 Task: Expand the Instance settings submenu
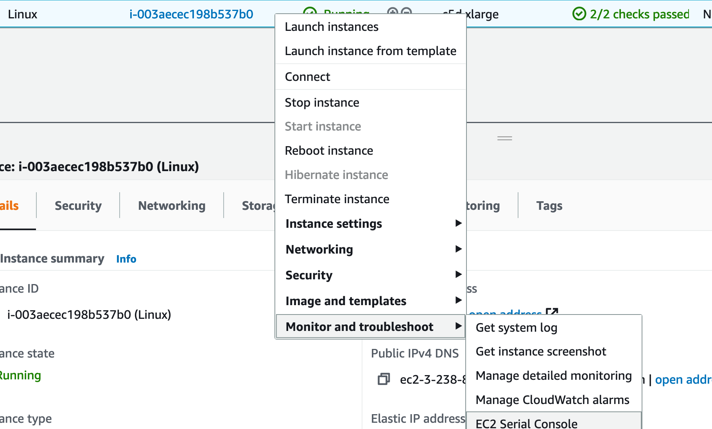[458, 223]
